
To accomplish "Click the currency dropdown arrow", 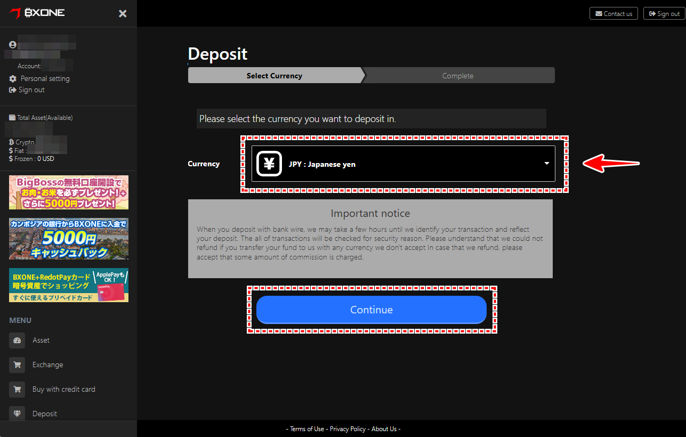I will click(x=546, y=164).
